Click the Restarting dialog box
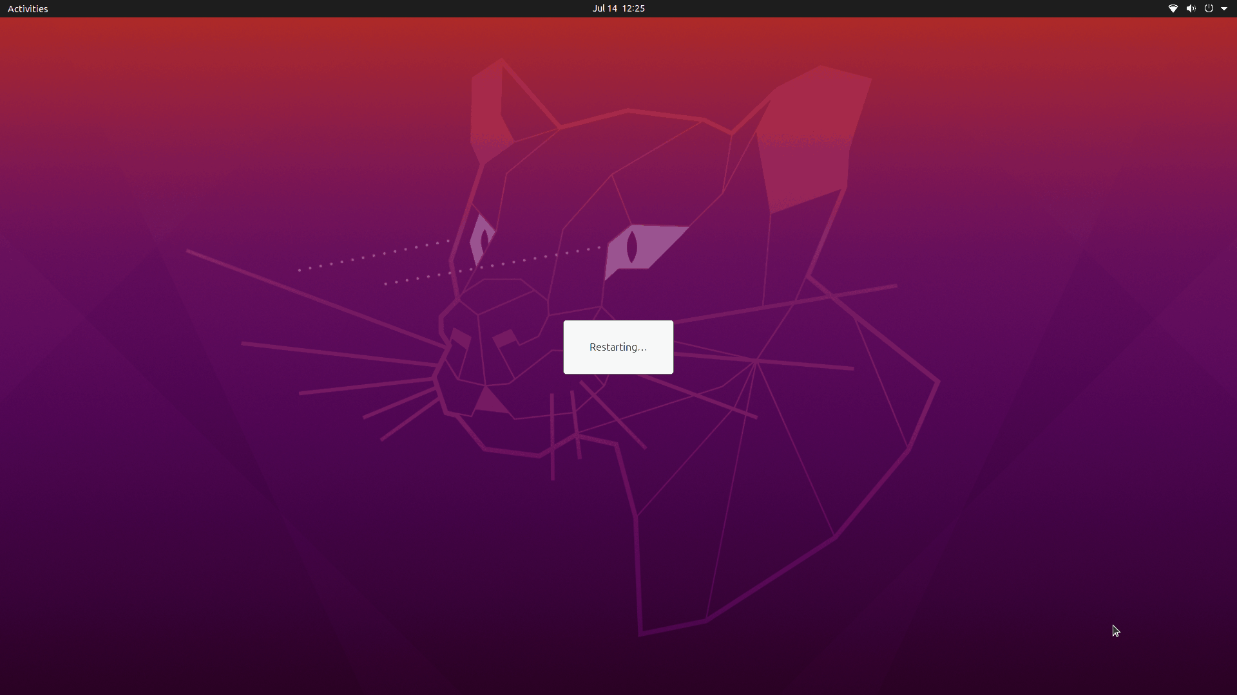Image resolution: width=1237 pixels, height=695 pixels. (x=618, y=347)
